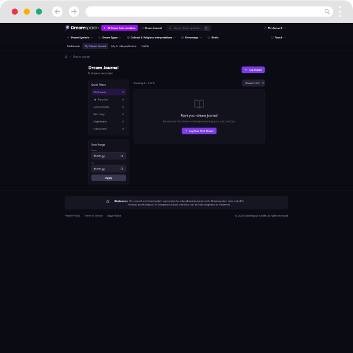This screenshot has height=353, width=353.
Task: Switch to My AI Interpretations tab
Action: (x=124, y=46)
